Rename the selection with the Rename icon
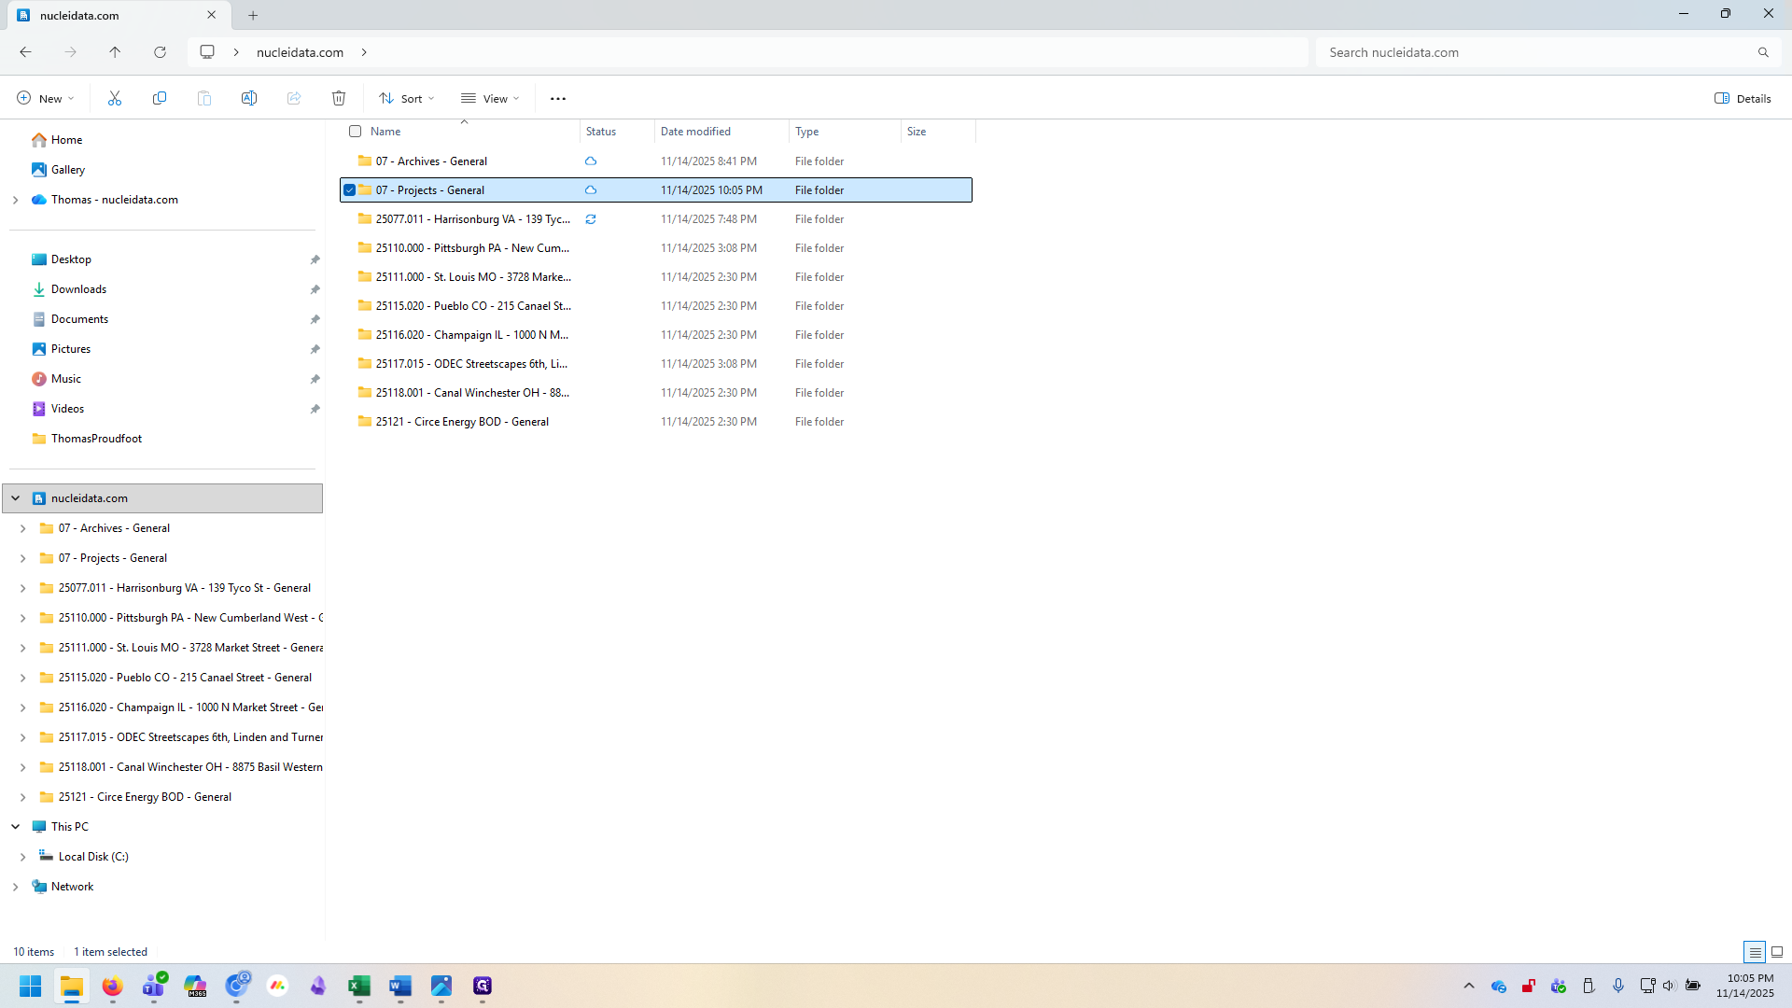Image resolution: width=1792 pixels, height=1008 pixels. 249,98
